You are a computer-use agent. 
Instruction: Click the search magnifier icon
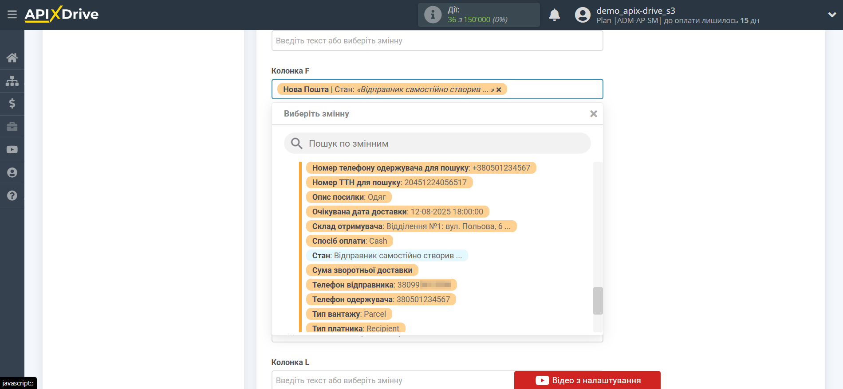coord(296,144)
